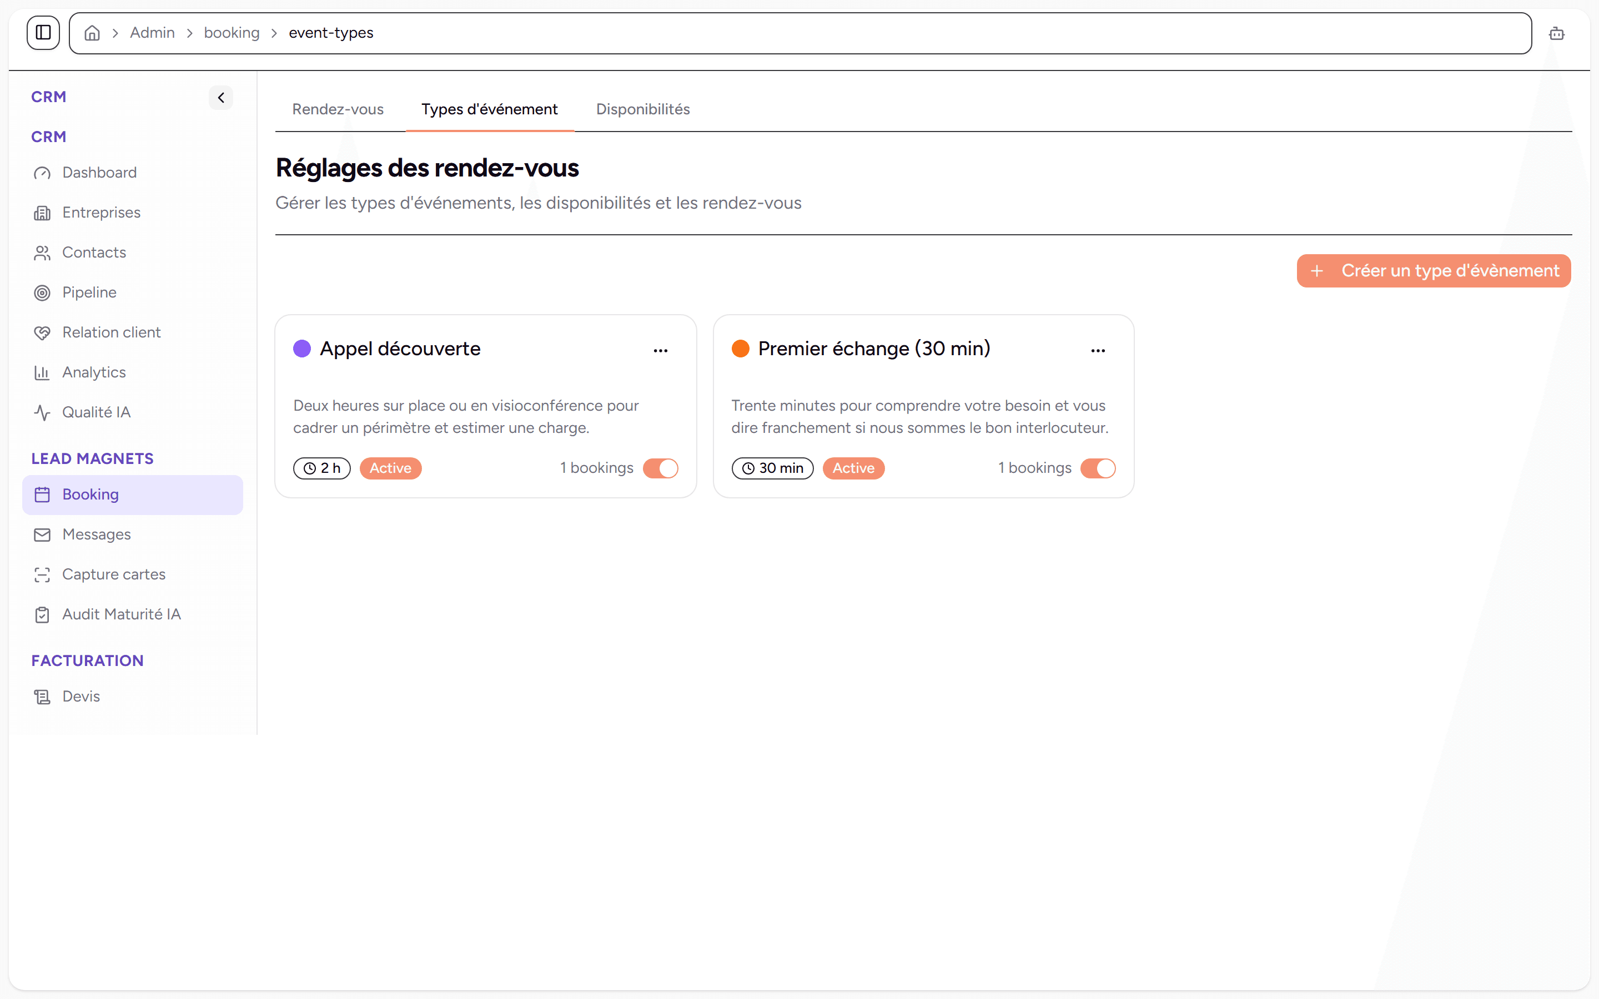Collapse the CRM sidebar with chevron
Viewport: 1599px width, 999px height.
[222, 98]
